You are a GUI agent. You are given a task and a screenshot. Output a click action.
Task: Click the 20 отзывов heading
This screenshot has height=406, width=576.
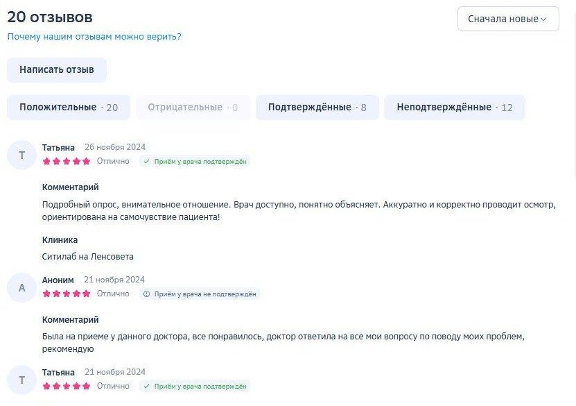click(x=50, y=17)
